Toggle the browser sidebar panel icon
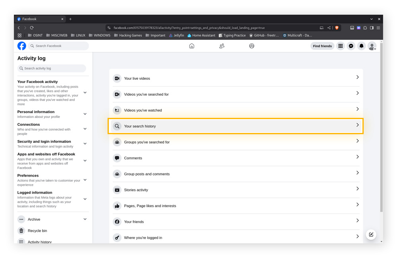Image resolution: width=397 pixels, height=258 pixels. [x=372, y=28]
